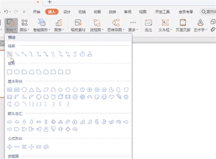Select the plain rectangle shape

click(10, 72)
